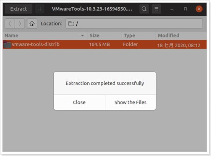Close the extraction completed dialog
The height and width of the screenshot is (156, 211).
(79, 102)
